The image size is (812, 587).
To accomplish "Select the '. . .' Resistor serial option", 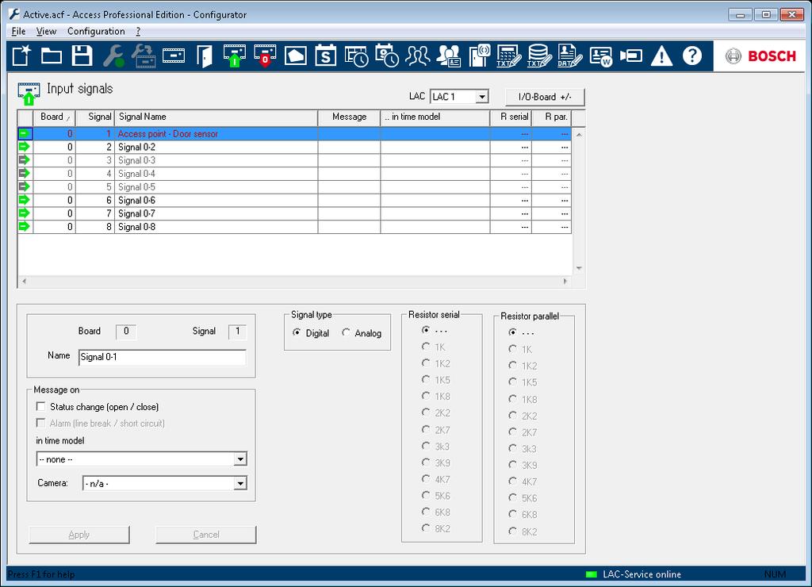I will pyautogui.click(x=426, y=330).
